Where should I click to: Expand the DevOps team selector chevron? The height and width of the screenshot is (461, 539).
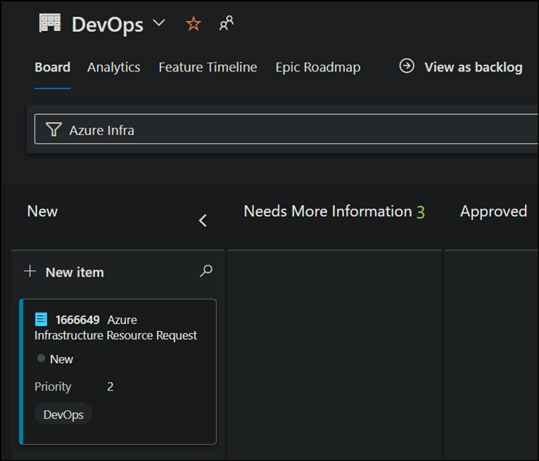coord(159,24)
